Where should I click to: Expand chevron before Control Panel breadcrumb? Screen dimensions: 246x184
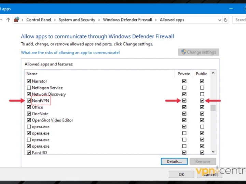point(23,20)
